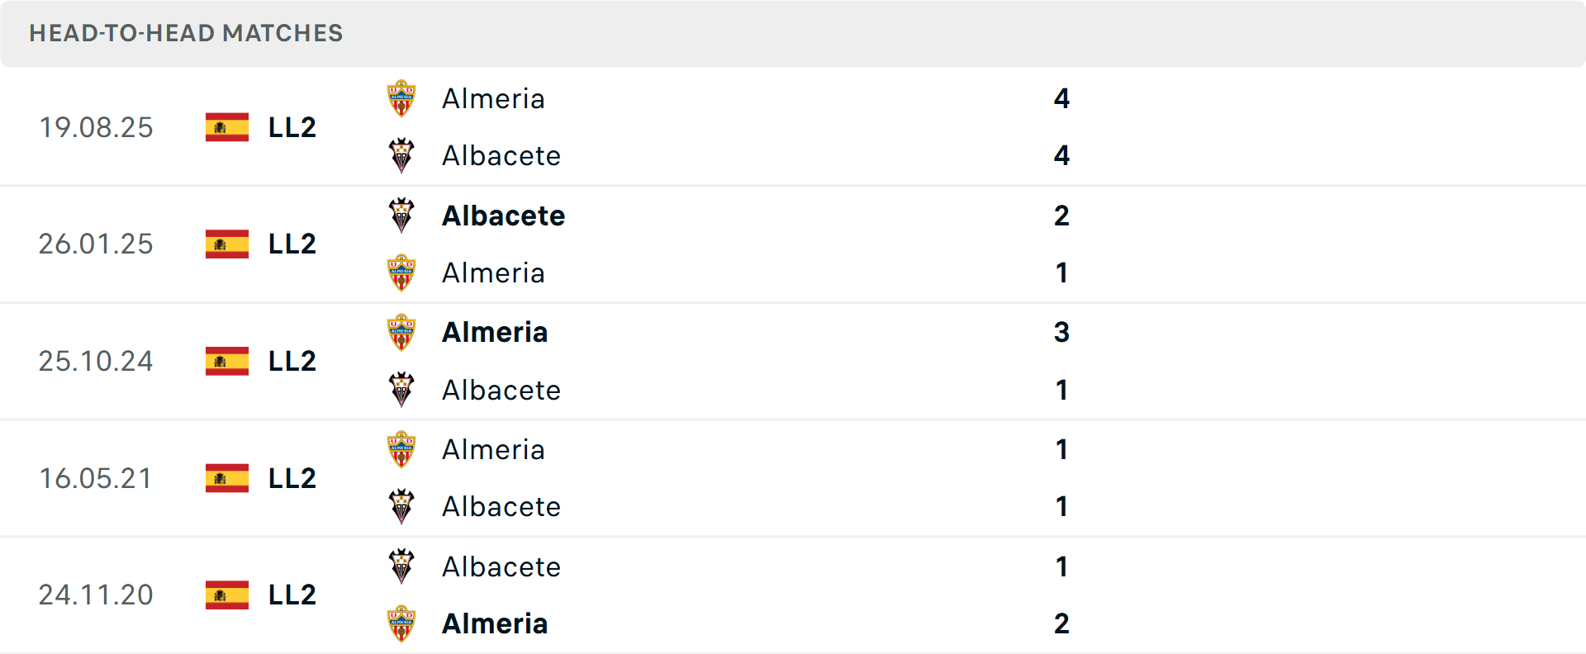This screenshot has width=1586, height=654.
Task: Click Almeria crest in 26.01.25 match
Action: point(401,272)
